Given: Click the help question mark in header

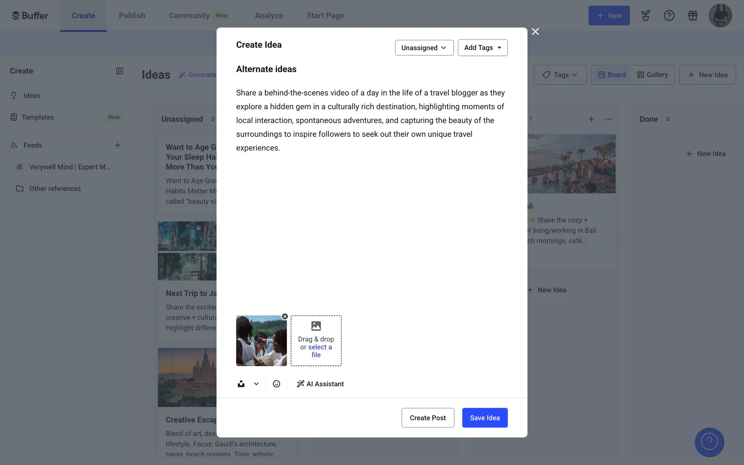Looking at the screenshot, I should [669, 15].
